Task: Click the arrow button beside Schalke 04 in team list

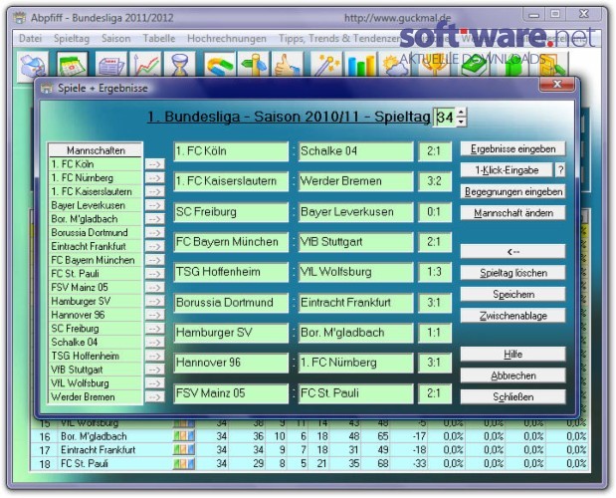Action: pos(155,343)
